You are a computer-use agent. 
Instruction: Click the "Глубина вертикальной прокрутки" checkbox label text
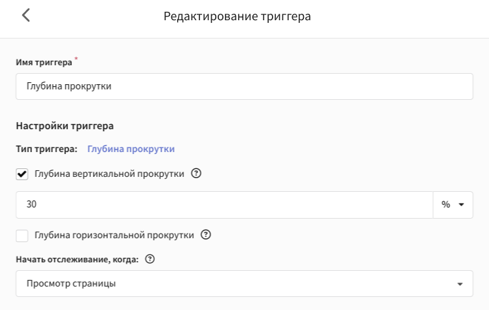click(109, 174)
